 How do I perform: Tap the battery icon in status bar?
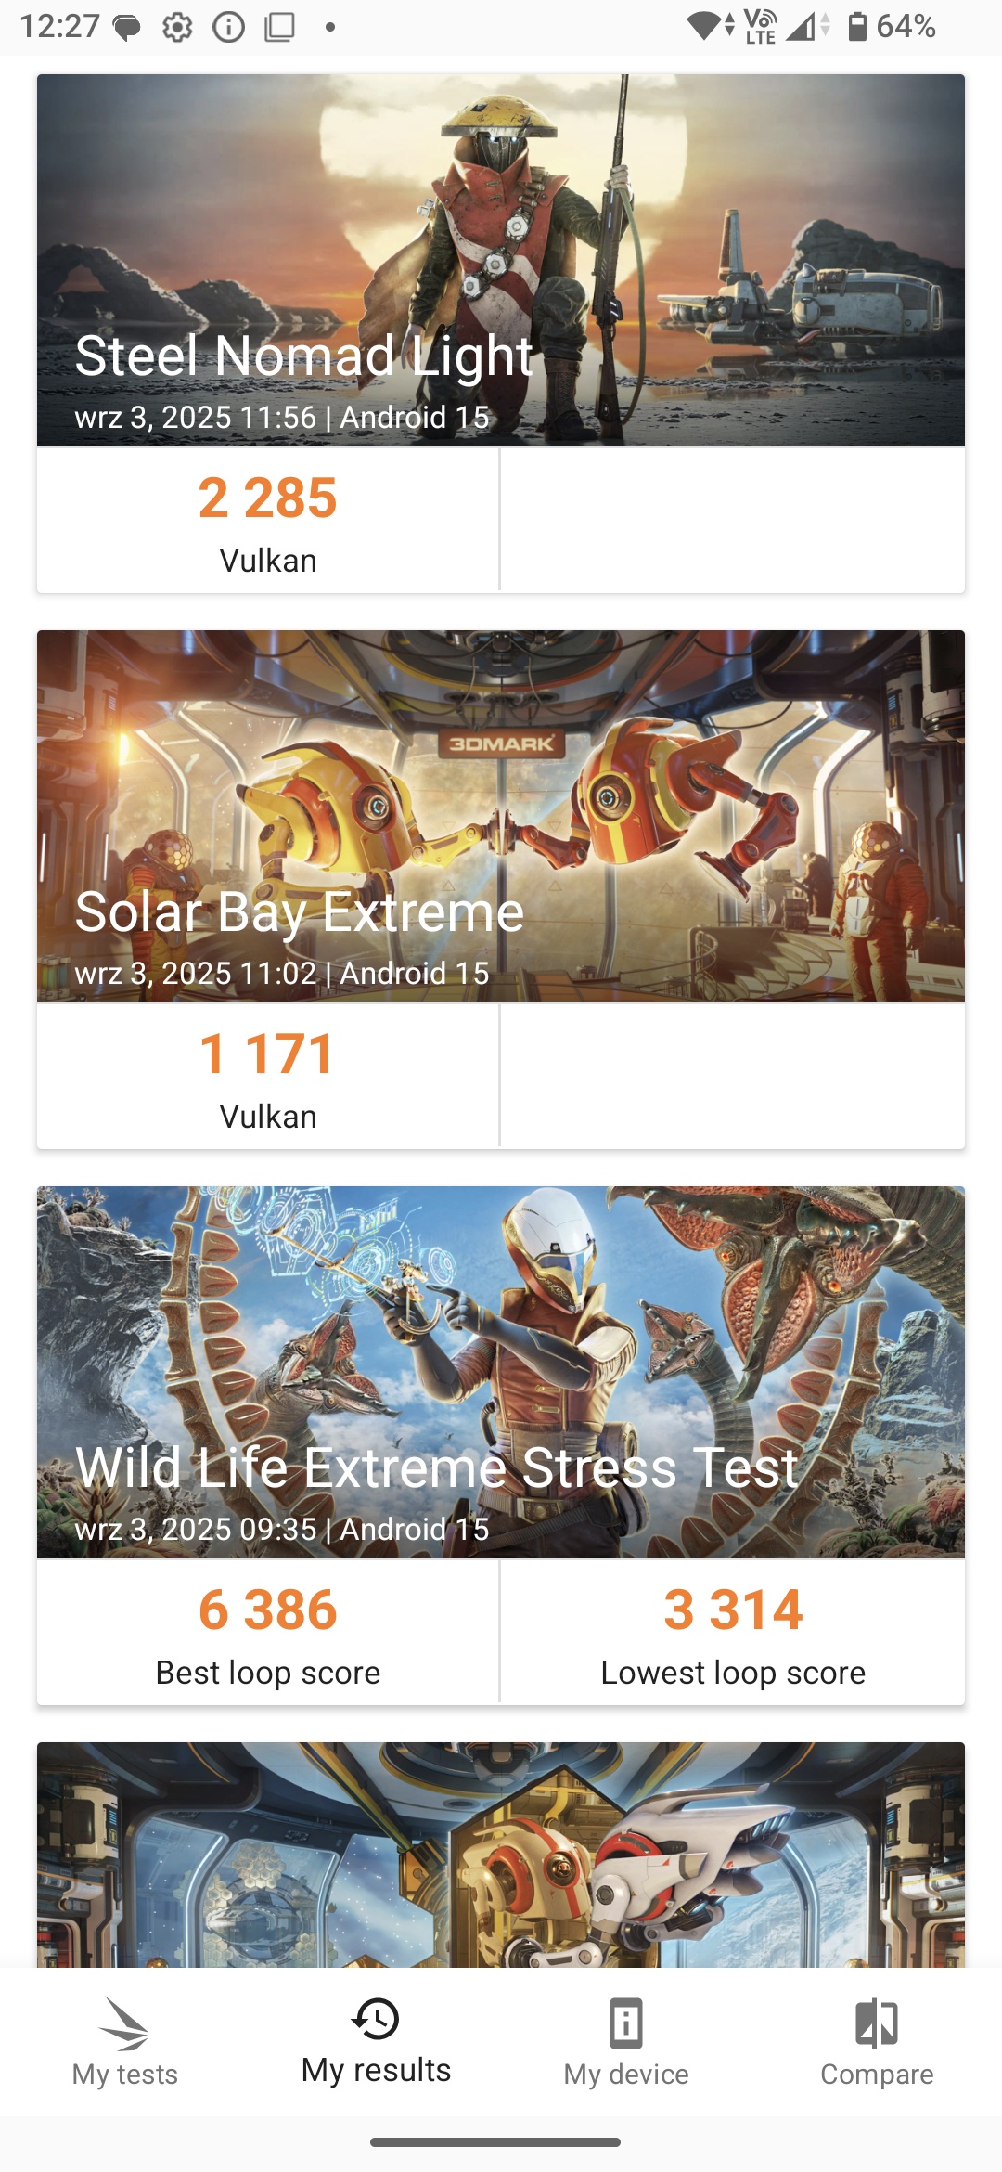pos(857,26)
